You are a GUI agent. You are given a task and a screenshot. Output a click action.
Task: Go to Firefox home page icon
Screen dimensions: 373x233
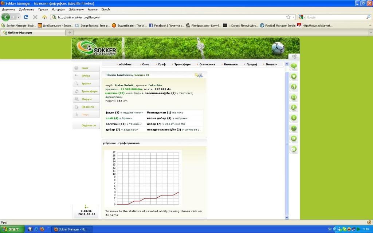pos(44,17)
